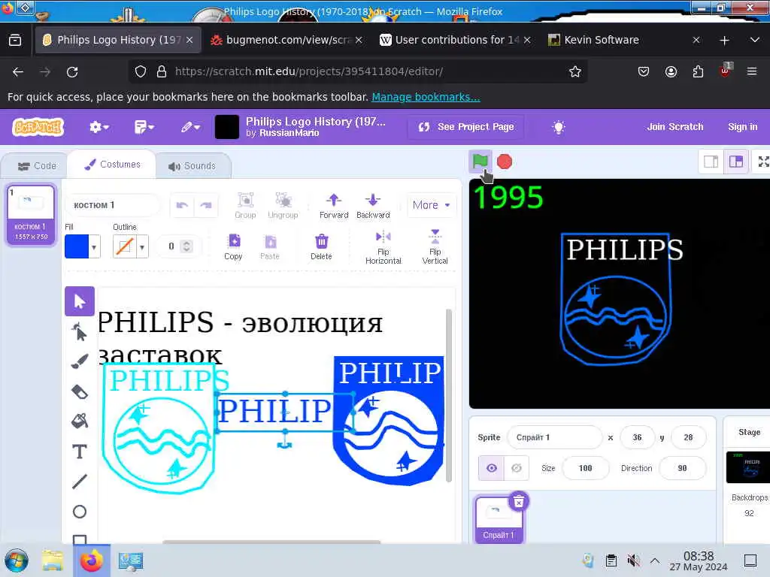The image size is (770, 577).
Task: Select the Line tool
Action: pyautogui.click(x=80, y=482)
